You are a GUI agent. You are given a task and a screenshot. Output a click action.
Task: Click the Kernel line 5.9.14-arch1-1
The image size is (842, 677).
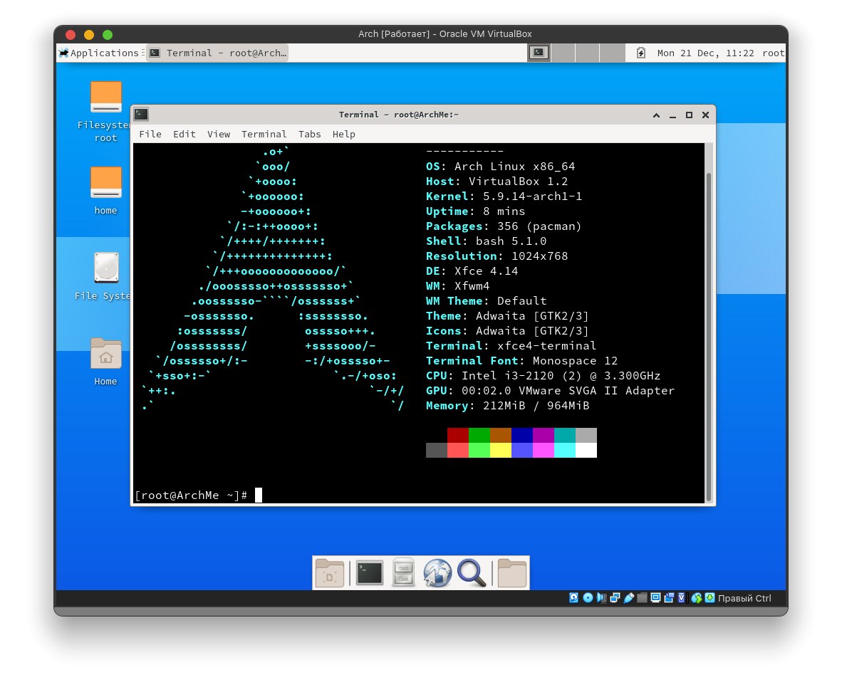point(504,196)
